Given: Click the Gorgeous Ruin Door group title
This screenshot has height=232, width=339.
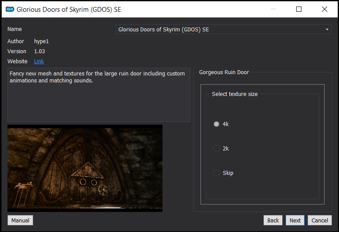Looking at the screenshot, I should pyautogui.click(x=224, y=72).
